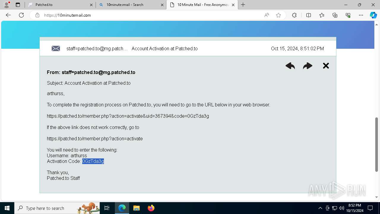Select the 10 Minute Mail tab
Viewport: 380px width, 214px height.
202,5
